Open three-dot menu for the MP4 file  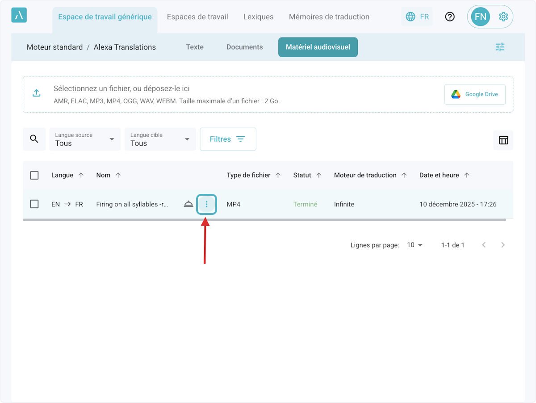[206, 204]
